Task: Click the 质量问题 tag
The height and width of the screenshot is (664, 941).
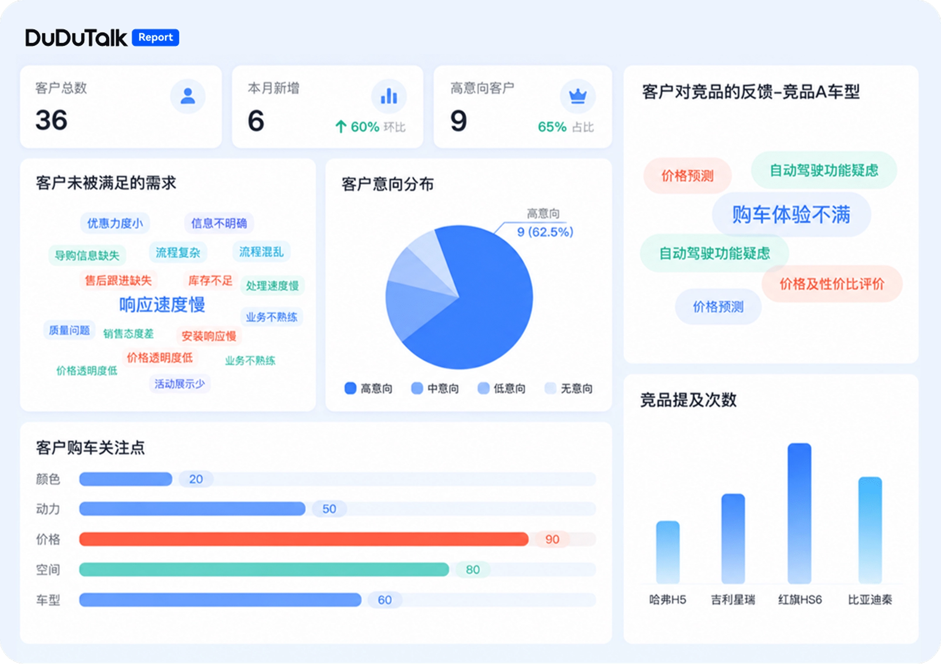Action: click(x=69, y=330)
